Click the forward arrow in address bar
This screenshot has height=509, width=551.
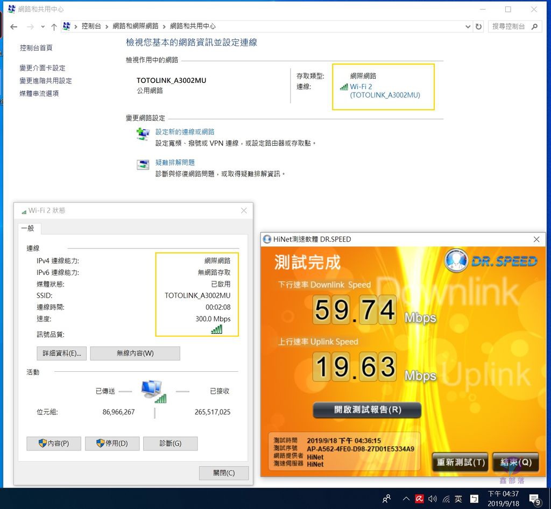(30, 27)
